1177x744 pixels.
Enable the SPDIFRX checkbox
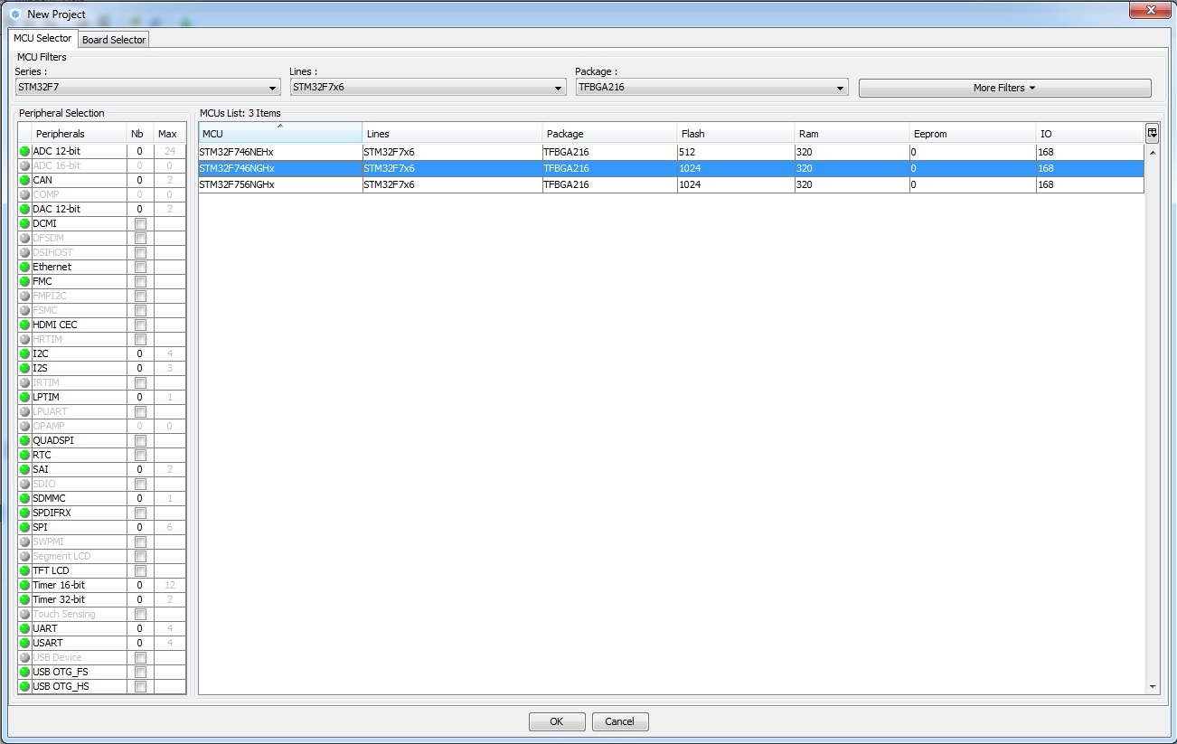140,513
